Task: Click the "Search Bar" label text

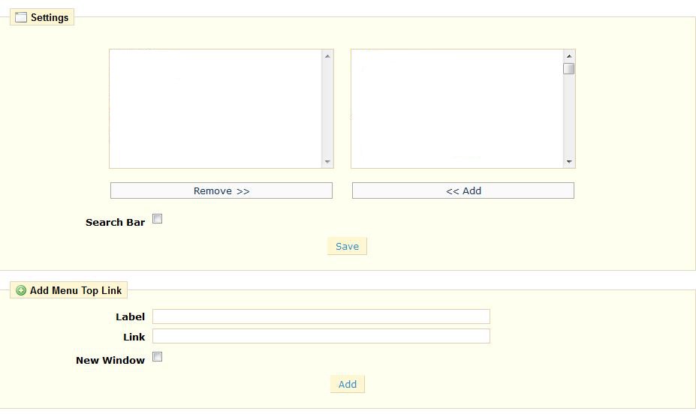Action: (115, 222)
